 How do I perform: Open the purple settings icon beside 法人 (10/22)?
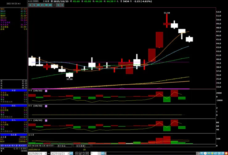click(x=46, y=121)
